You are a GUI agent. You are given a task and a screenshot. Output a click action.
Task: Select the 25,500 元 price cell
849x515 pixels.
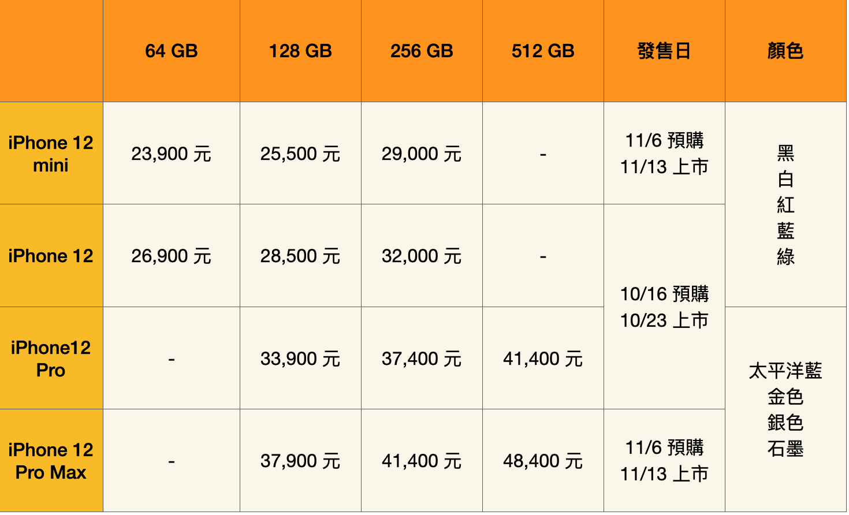coord(300,154)
